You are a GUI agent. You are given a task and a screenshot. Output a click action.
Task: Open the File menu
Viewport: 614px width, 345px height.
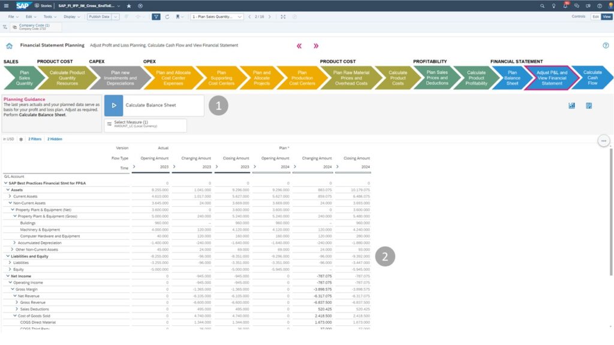coord(13,17)
